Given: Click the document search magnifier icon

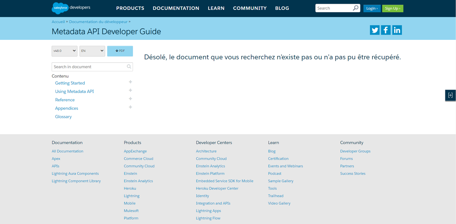Looking at the screenshot, I should click(x=129, y=67).
